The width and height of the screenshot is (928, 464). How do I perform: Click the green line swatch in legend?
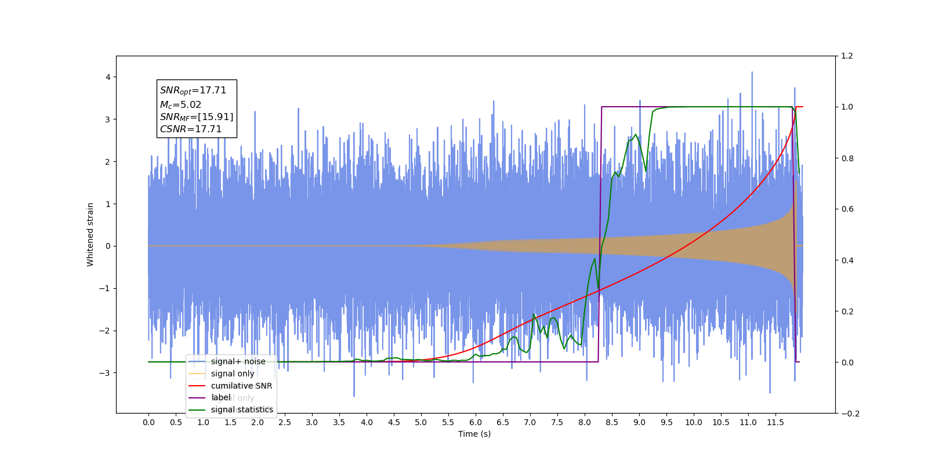click(x=197, y=409)
